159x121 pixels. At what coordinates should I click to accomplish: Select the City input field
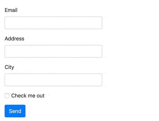point(53,80)
